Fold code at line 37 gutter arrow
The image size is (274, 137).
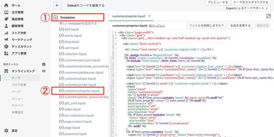tap(115, 135)
